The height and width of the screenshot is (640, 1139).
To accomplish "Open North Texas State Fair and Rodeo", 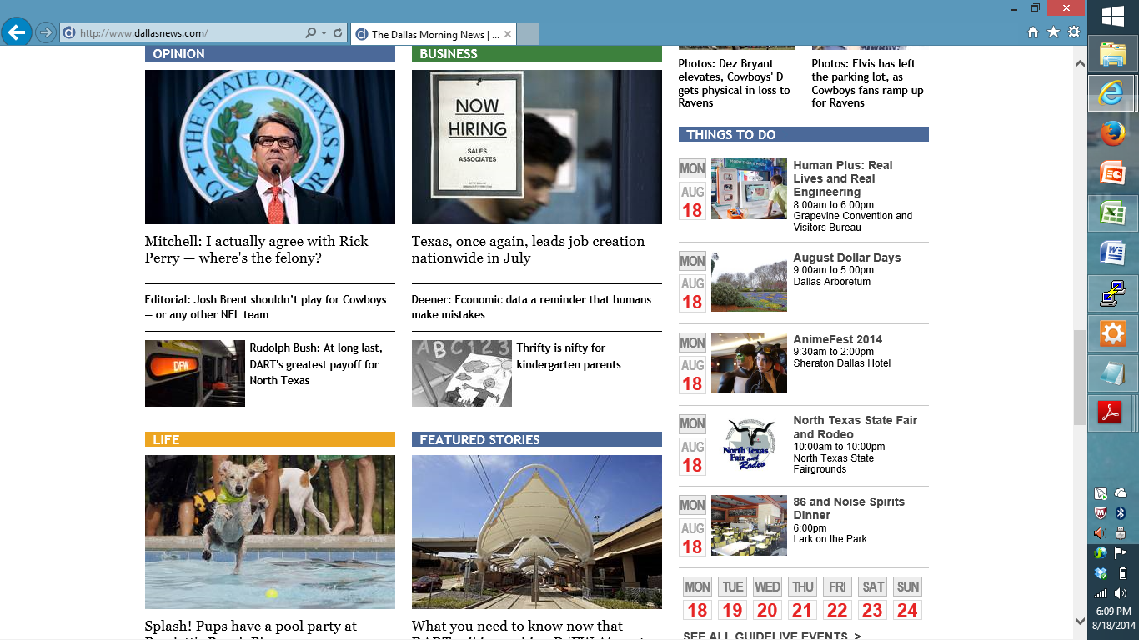I will 856,427.
